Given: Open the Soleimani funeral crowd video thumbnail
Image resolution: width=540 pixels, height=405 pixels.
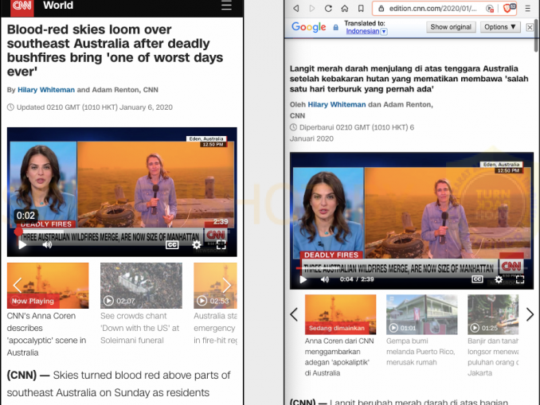Looking at the screenshot, I should 141,286.
